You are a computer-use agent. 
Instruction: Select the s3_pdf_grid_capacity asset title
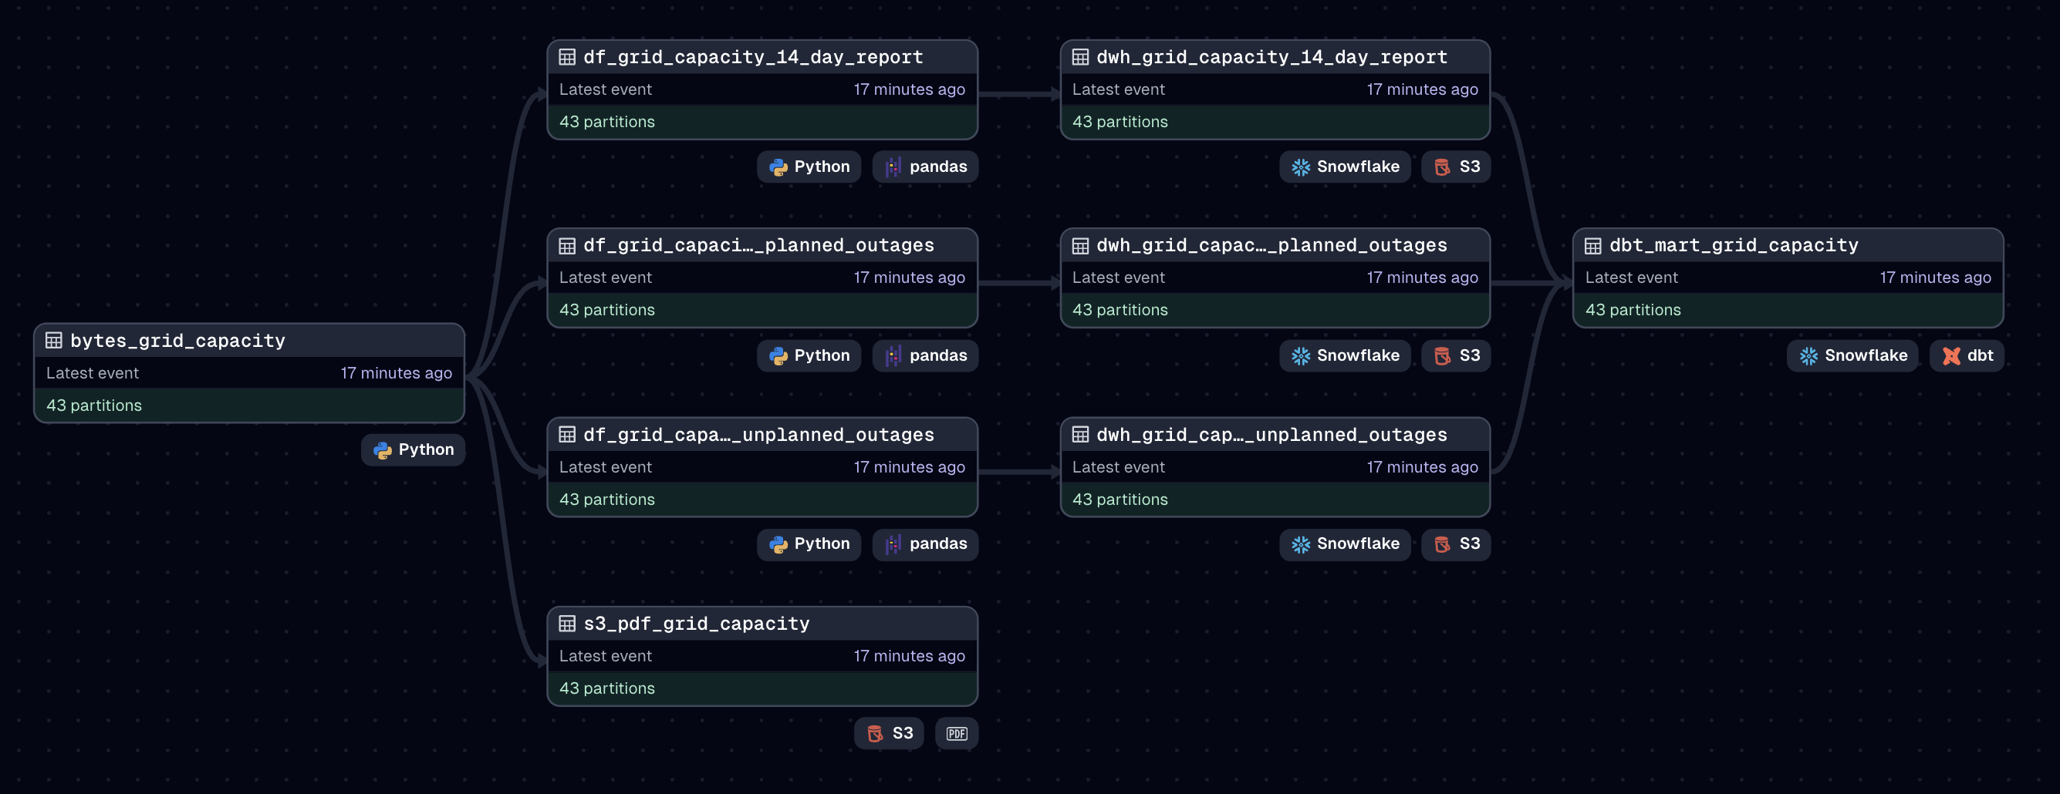tap(696, 624)
